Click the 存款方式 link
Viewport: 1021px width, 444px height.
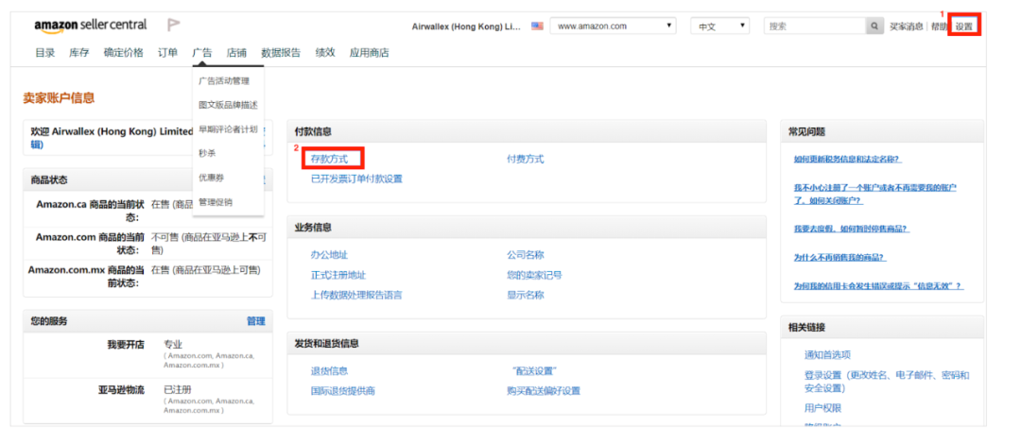[329, 159]
